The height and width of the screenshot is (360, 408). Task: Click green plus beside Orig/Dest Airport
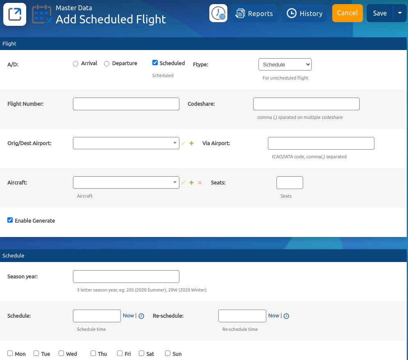191,143
